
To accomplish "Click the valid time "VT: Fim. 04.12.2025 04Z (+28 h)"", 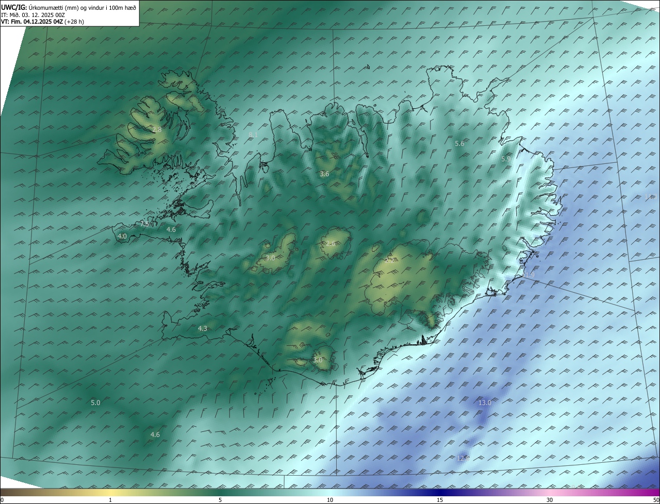I will pyautogui.click(x=42, y=22).
